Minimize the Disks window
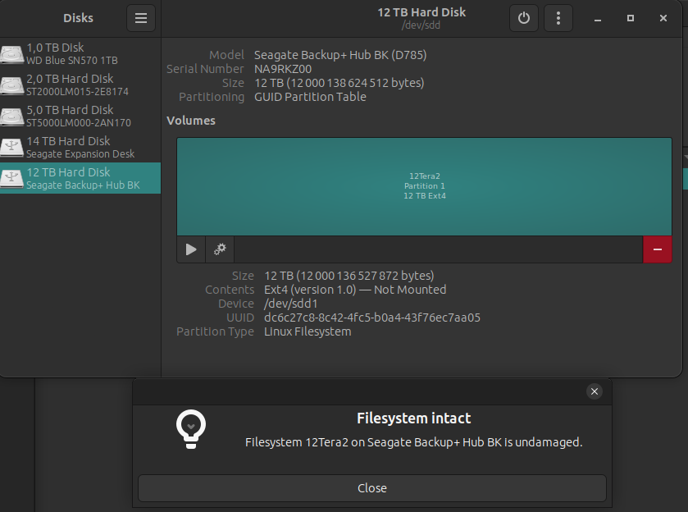Screen dimensions: 688x512 tap(598, 18)
